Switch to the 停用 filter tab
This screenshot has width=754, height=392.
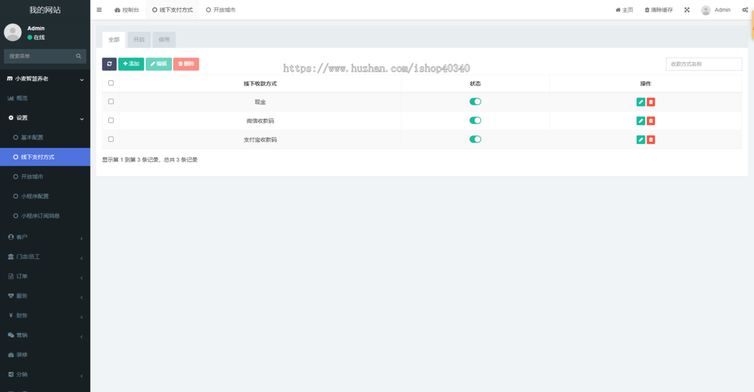pos(164,40)
